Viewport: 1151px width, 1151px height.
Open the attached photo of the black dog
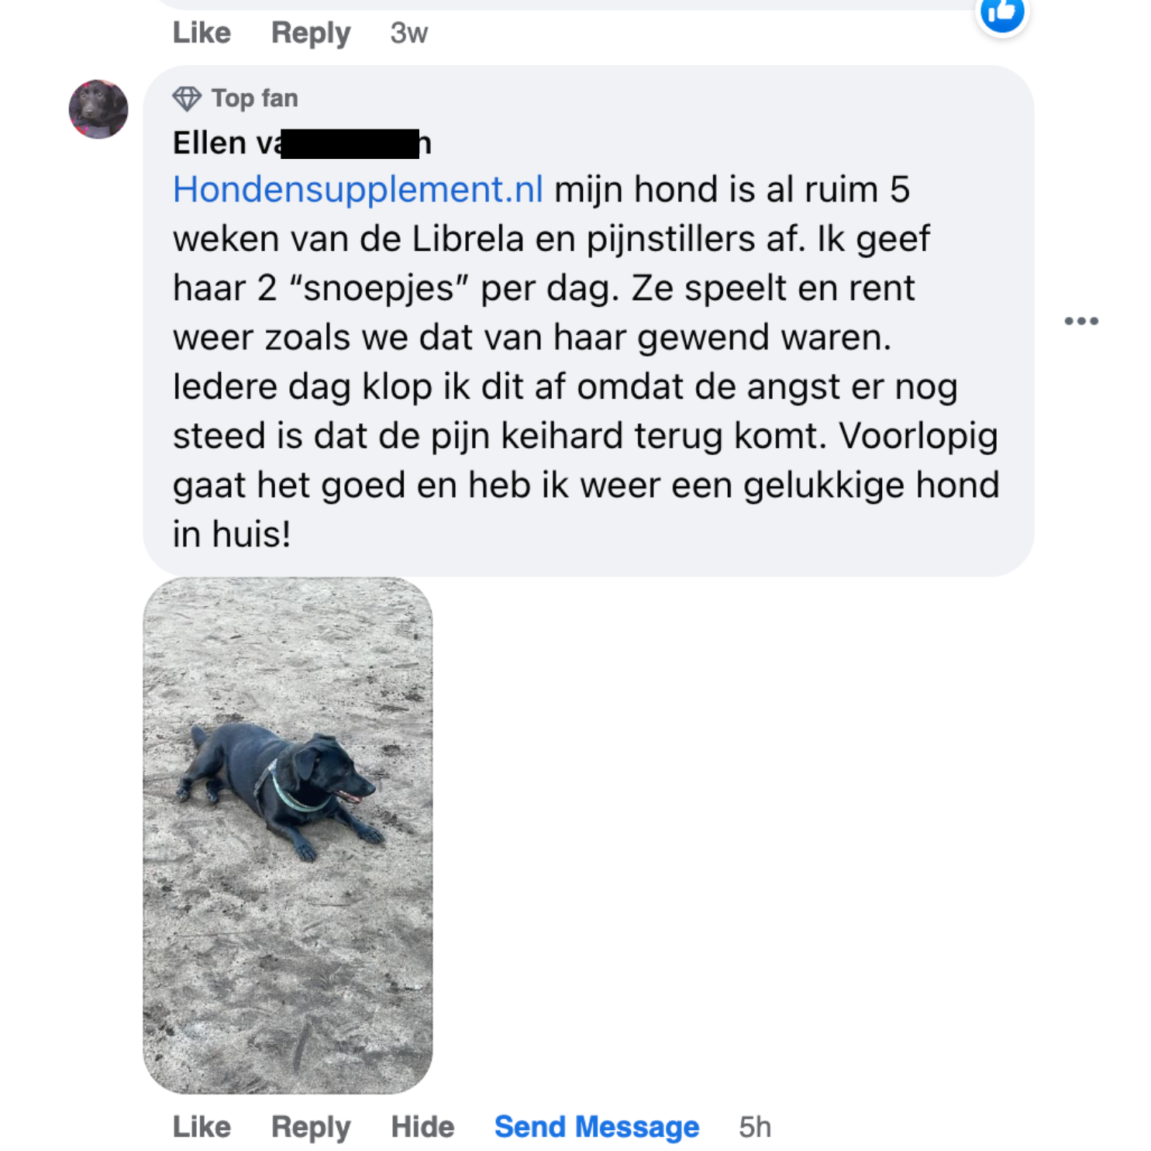click(x=288, y=835)
